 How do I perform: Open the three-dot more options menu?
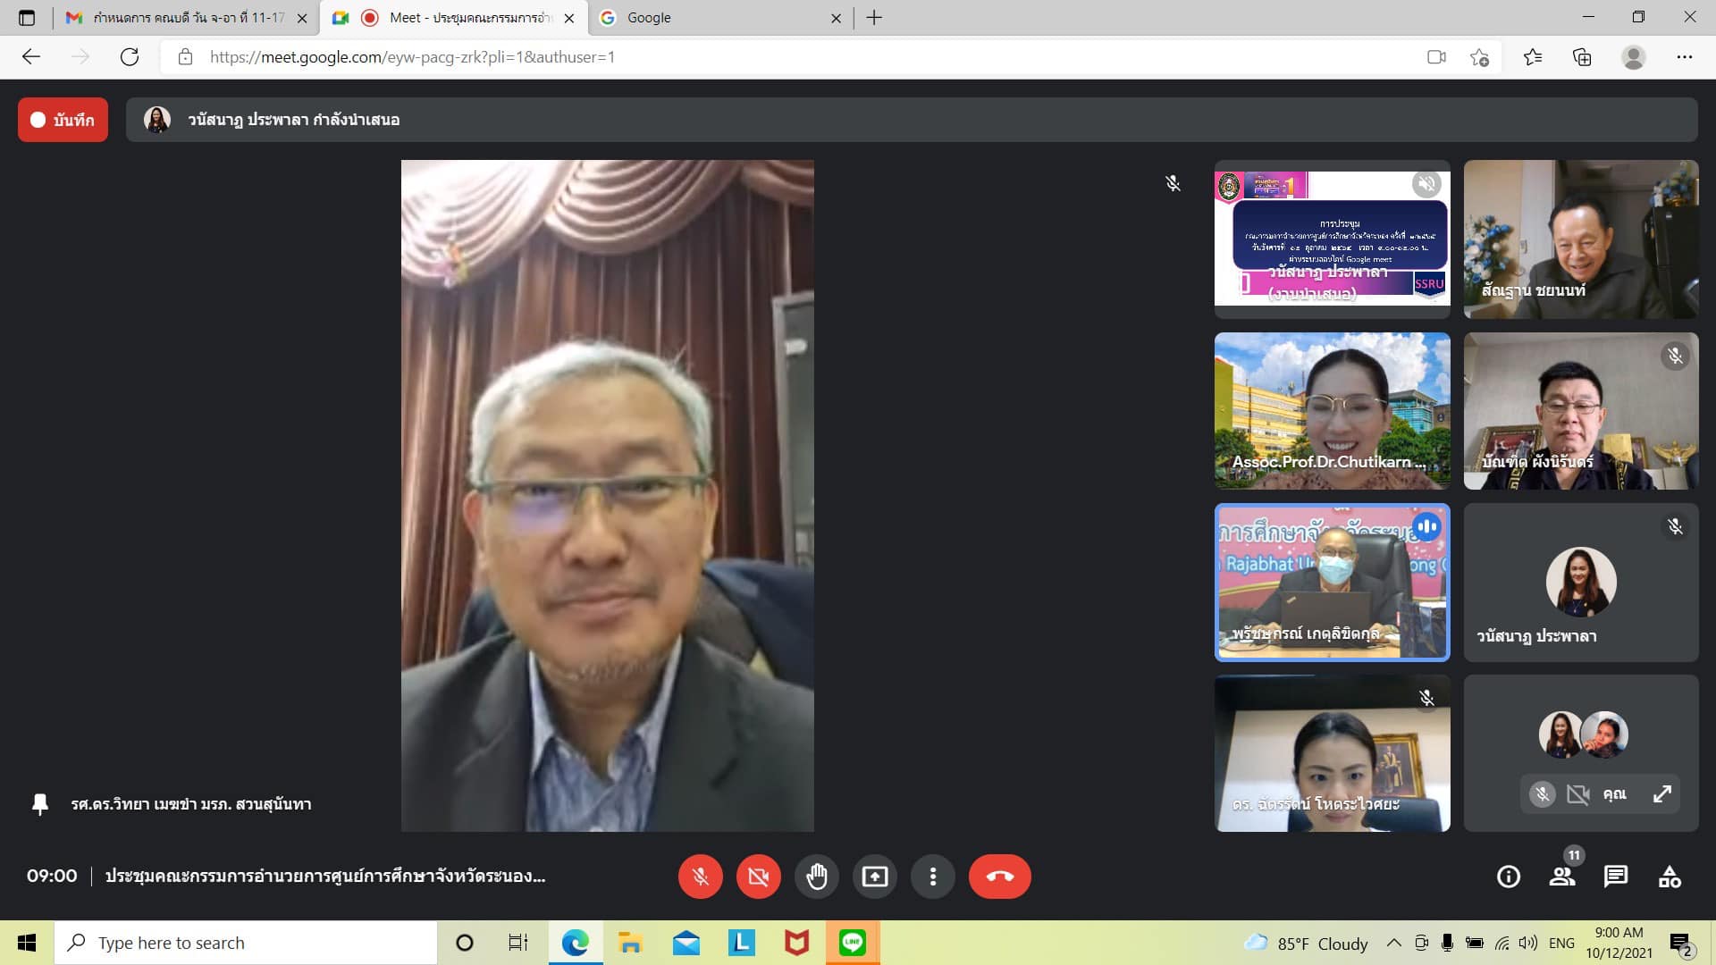point(932,877)
